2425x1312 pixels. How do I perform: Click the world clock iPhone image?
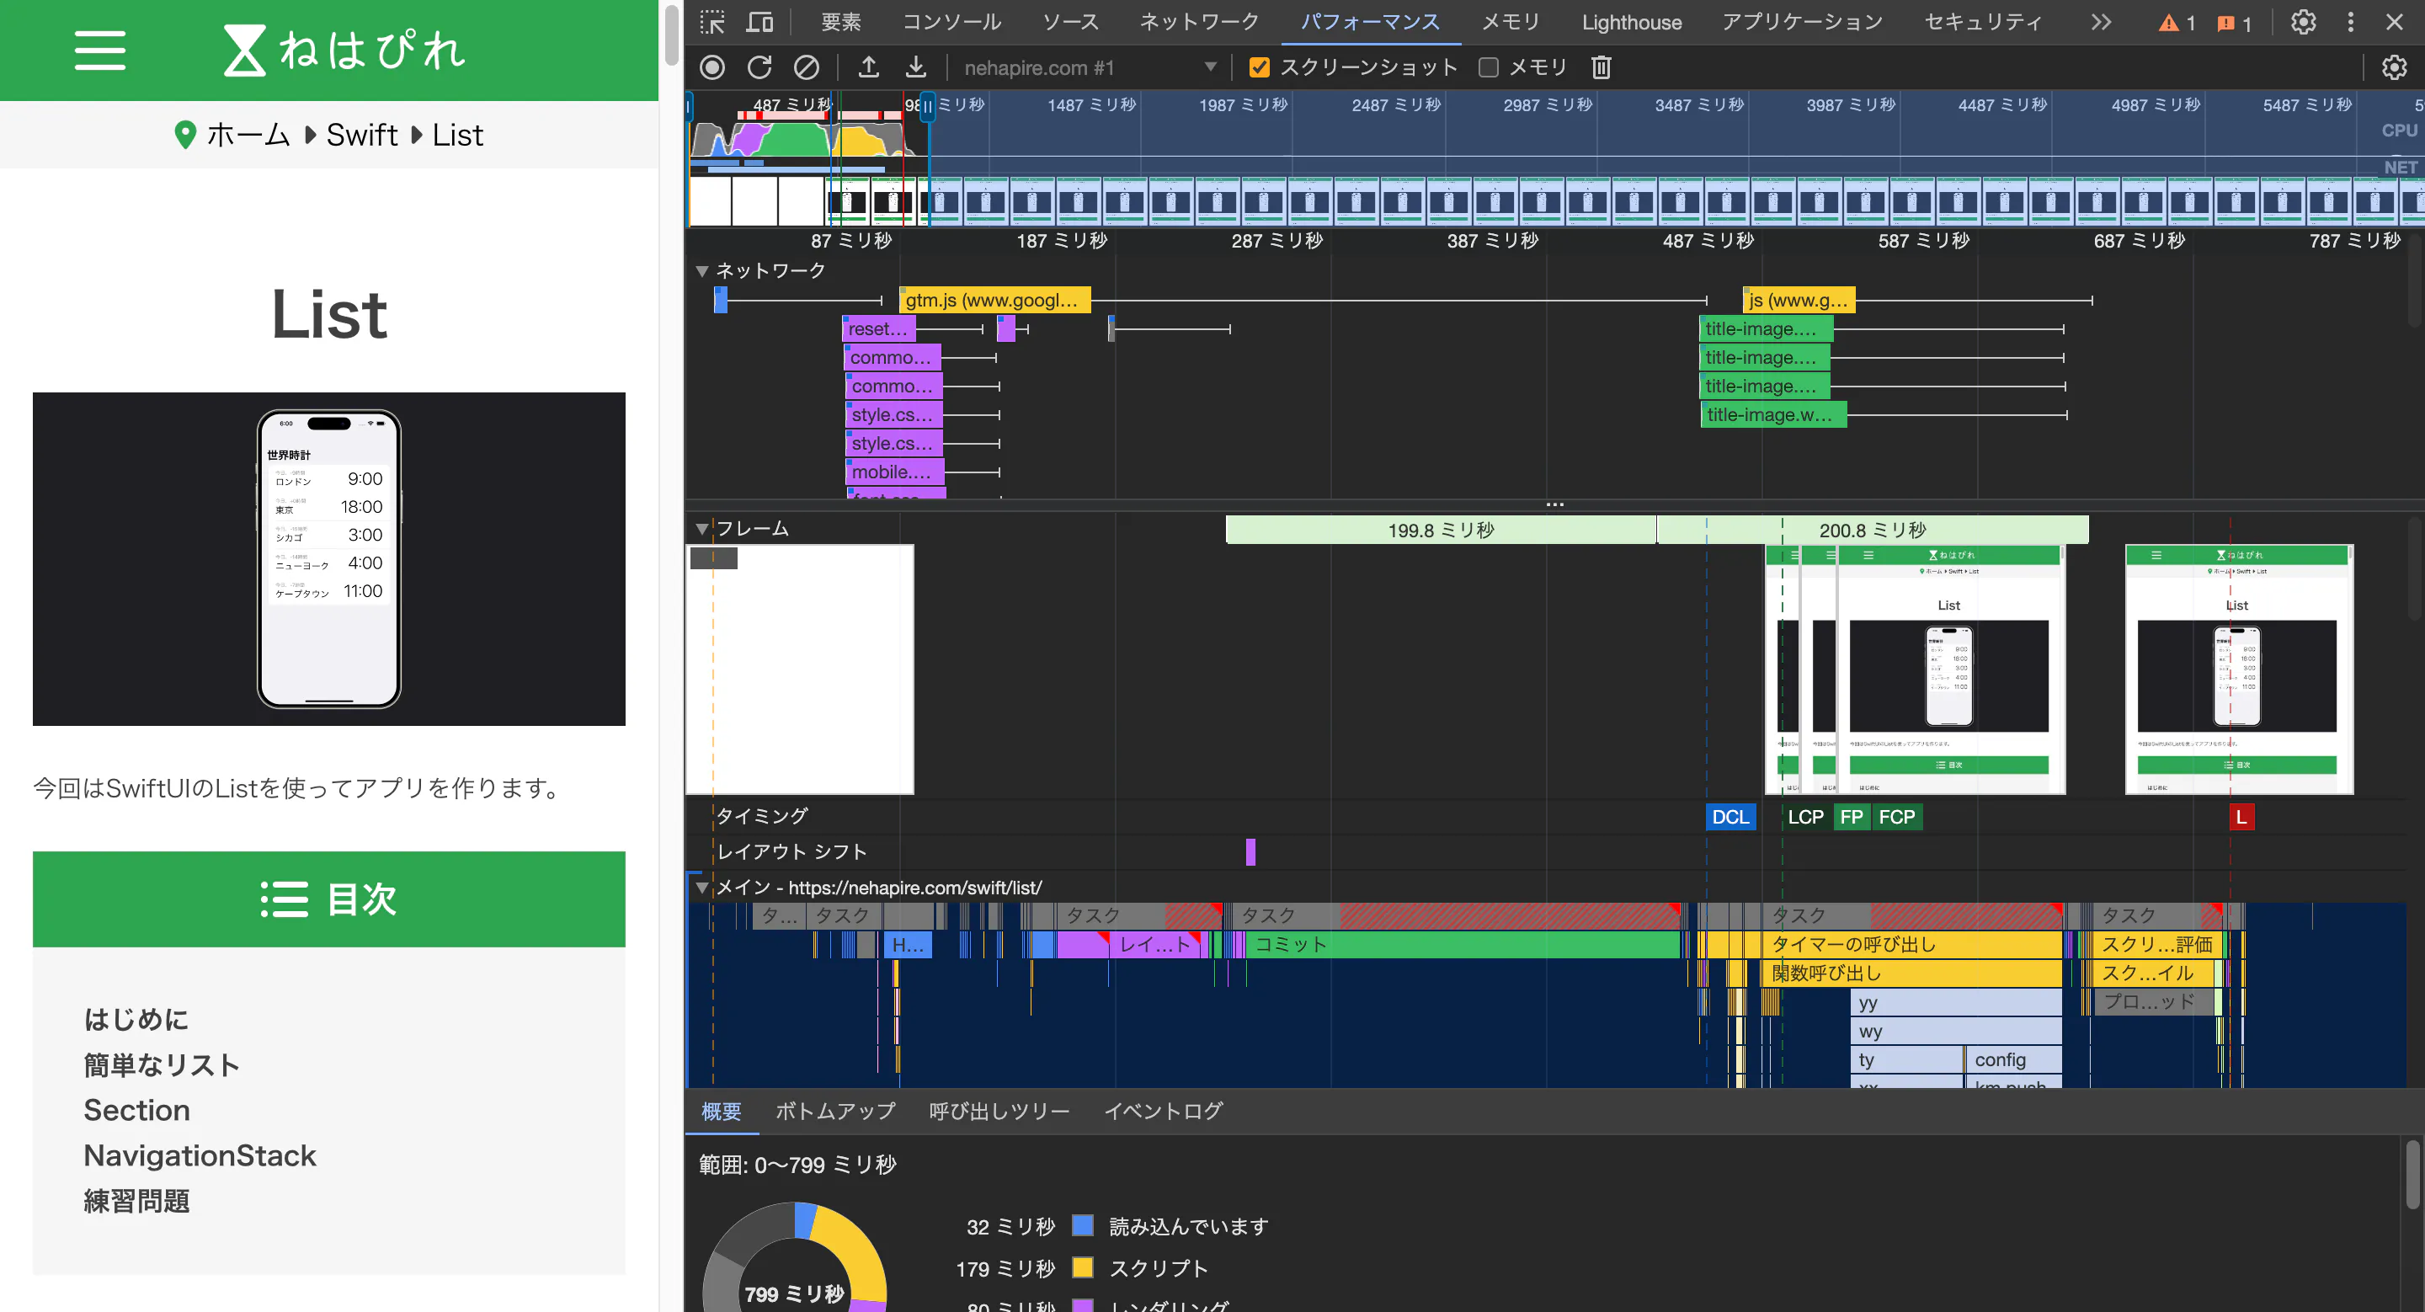click(328, 558)
